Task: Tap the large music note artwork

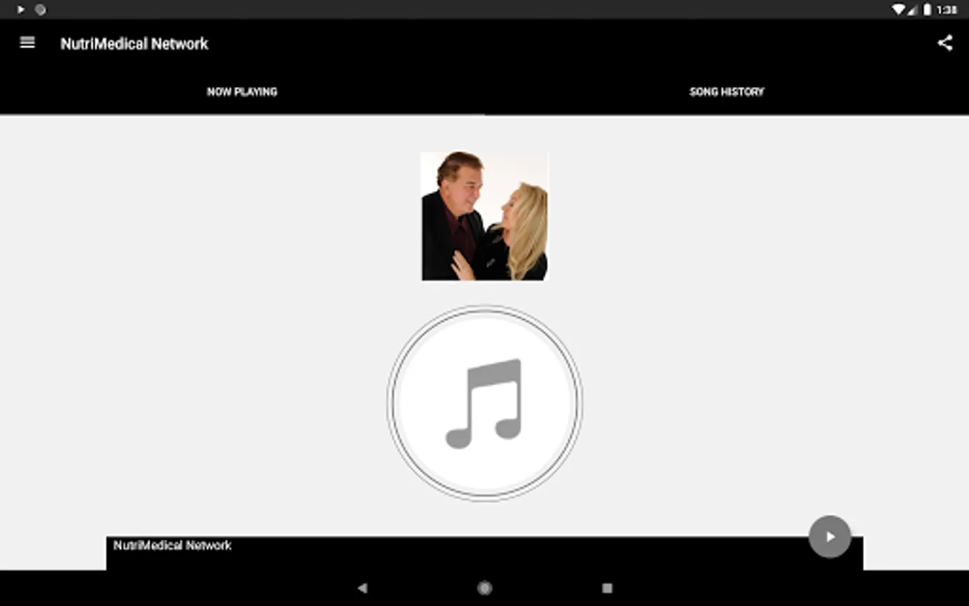Action: [485, 403]
